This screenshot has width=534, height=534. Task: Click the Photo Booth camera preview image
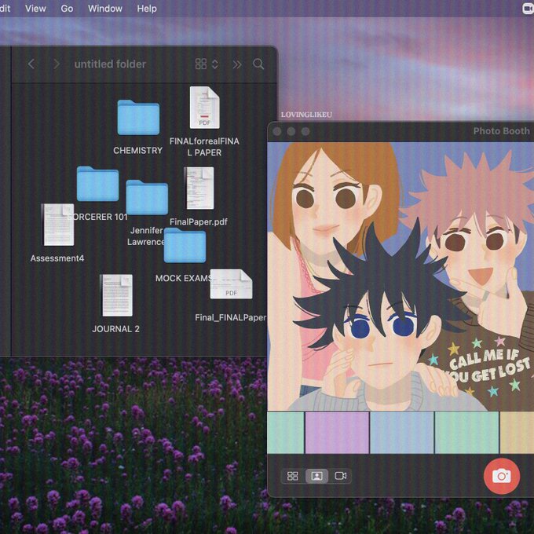[400, 276]
